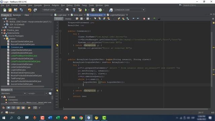Click the Undo arrow icon

(30, 10)
